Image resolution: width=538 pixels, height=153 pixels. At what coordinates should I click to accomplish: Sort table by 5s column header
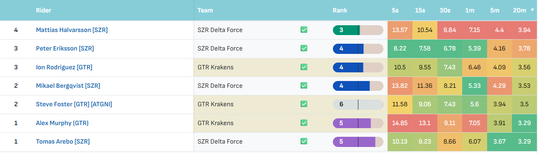(x=395, y=11)
